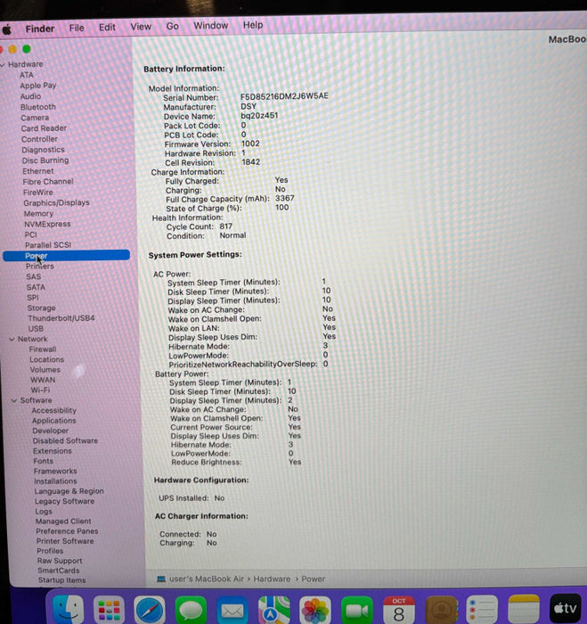587x624 pixels.
Task: Launch FaceTime from the Dock
Action: [356, 610]
